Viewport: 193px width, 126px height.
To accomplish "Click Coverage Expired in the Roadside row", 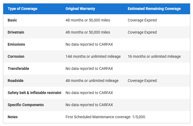I will (x=142, y=81).
